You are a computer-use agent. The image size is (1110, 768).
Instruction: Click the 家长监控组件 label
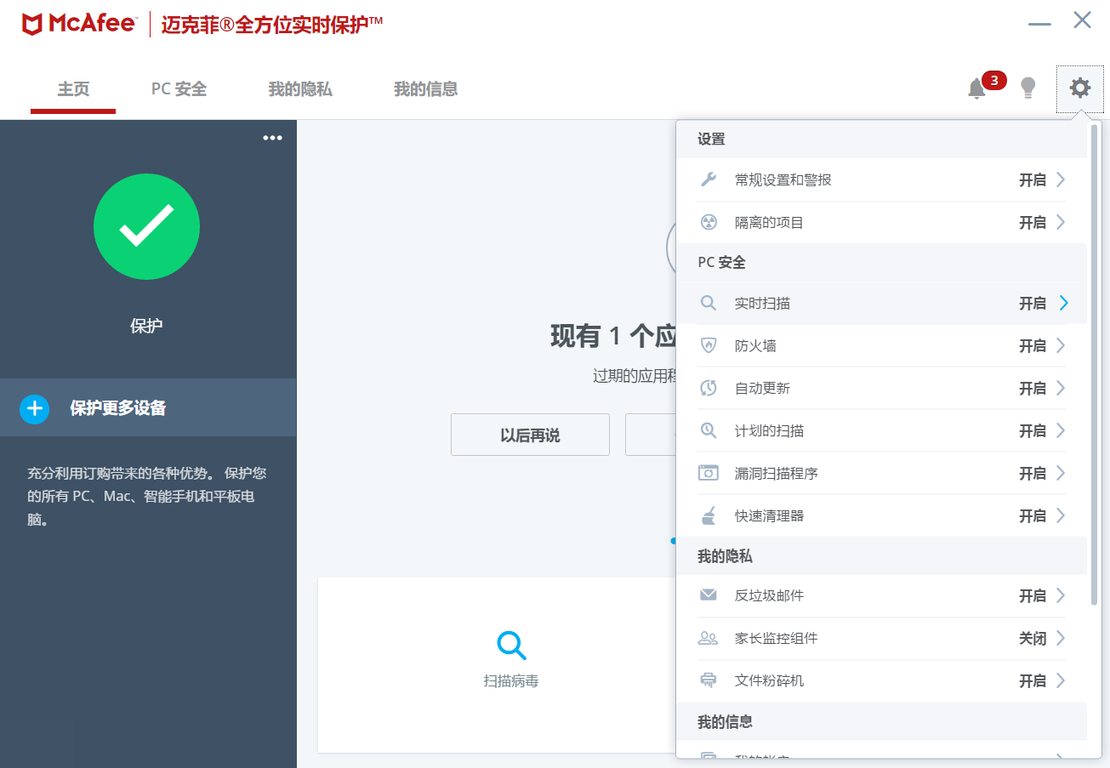click(x=777, y=638)
